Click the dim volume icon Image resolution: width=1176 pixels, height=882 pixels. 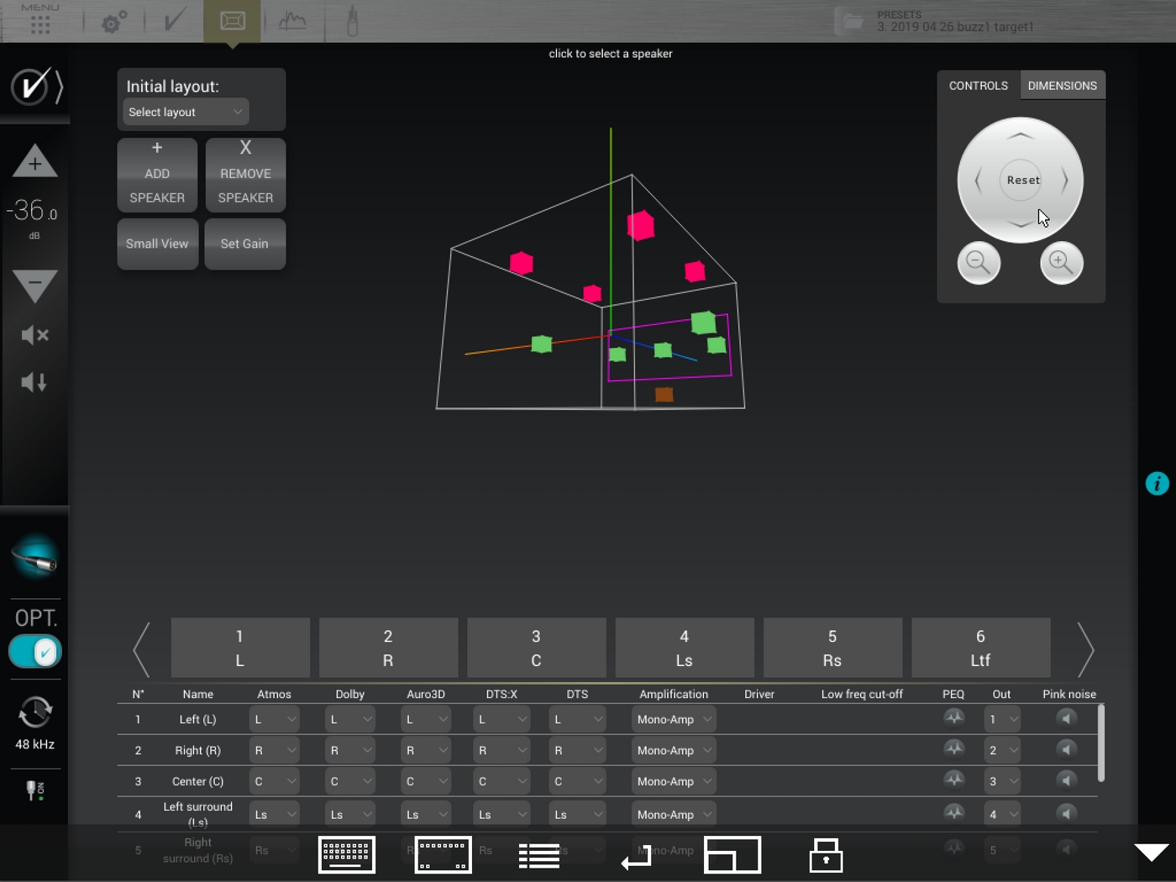point(34,383)
